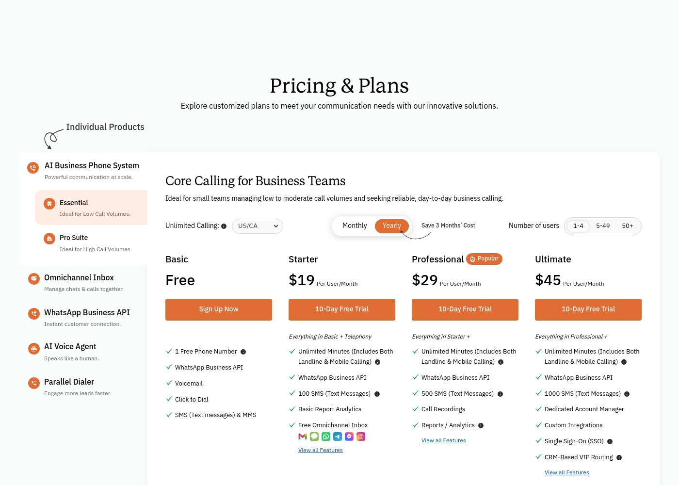This screenshot has width=679, height=485.
Task: Click Sign Up Now for Basic plan
Action: point(219,309)
